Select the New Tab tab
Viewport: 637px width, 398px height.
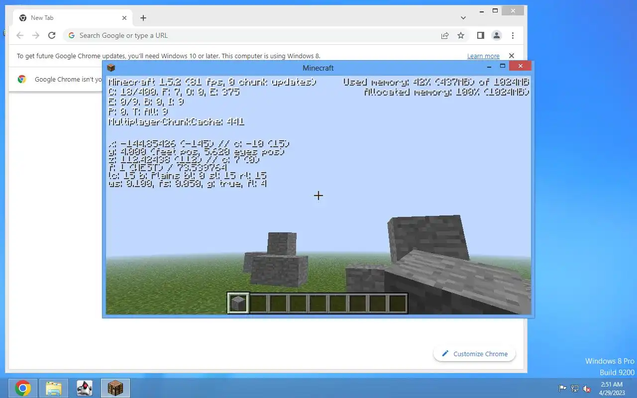pos(72,18)
